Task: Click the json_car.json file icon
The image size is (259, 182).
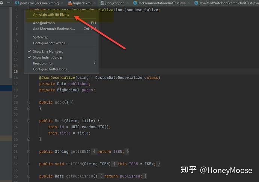Action: pyautogui.click(x=102, y=3)
